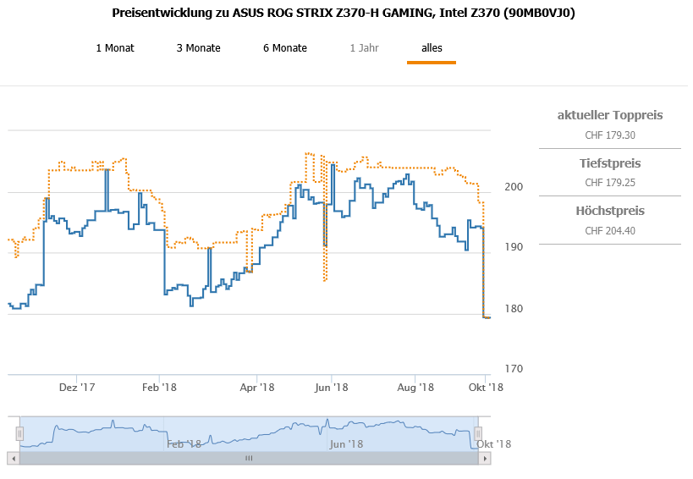Click the Jun '18 label in the navigator
693x479 pixels.
346,444
